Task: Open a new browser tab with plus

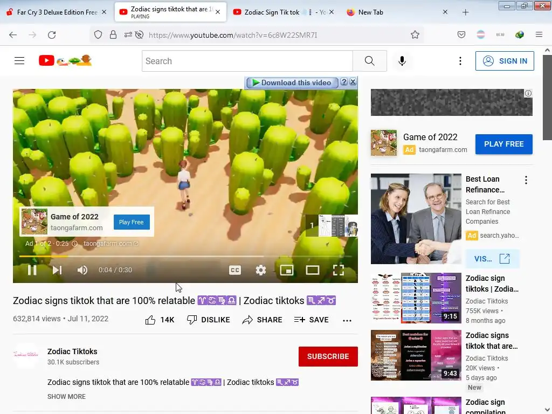Action: [465, 12]
